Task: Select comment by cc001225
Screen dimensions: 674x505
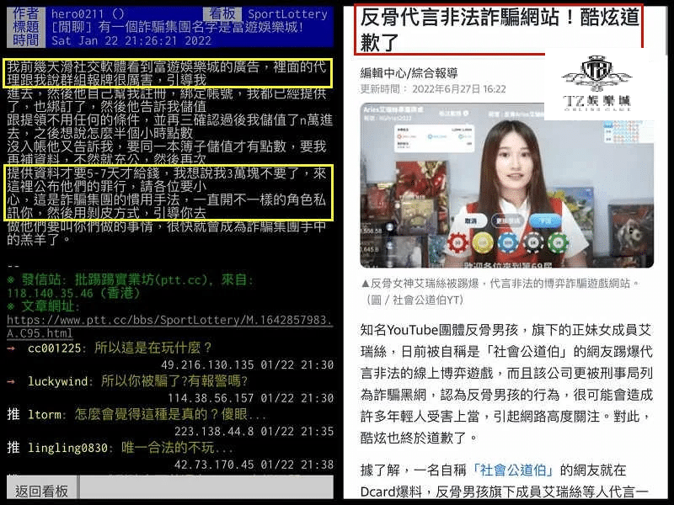Action: [x=119, y=348]
